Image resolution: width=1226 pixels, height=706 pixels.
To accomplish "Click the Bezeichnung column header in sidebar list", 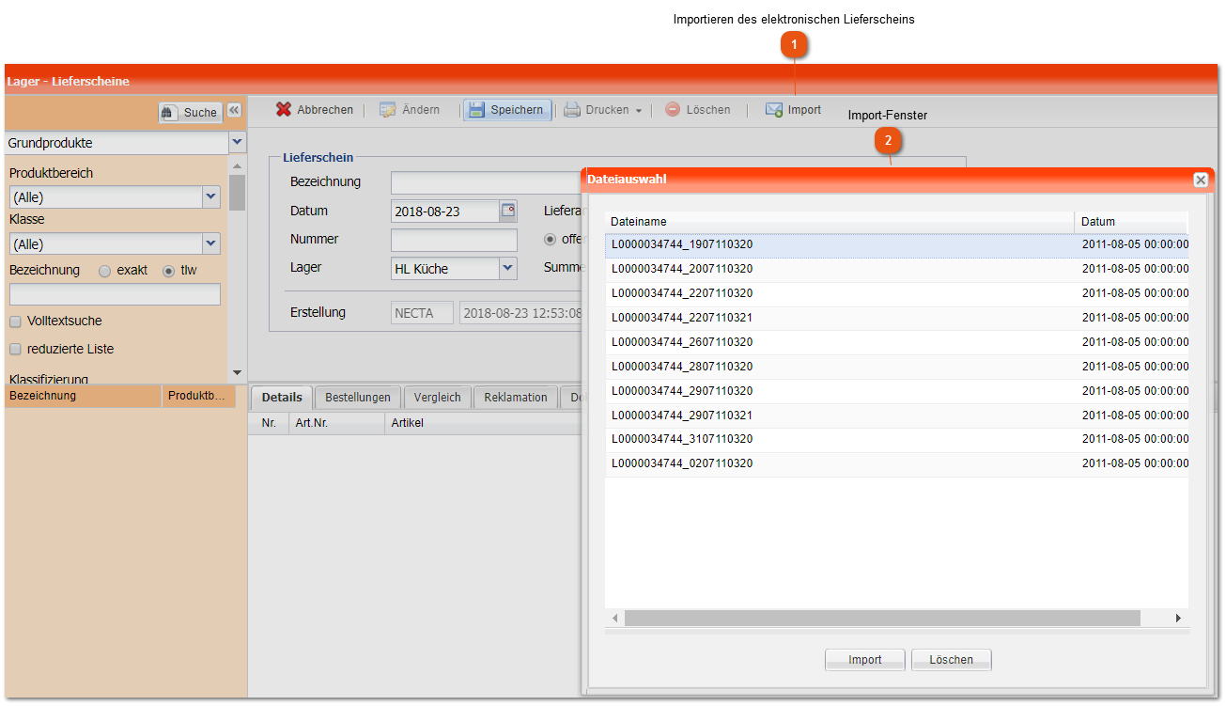I will pyautogui.click(x=83, y=396).
